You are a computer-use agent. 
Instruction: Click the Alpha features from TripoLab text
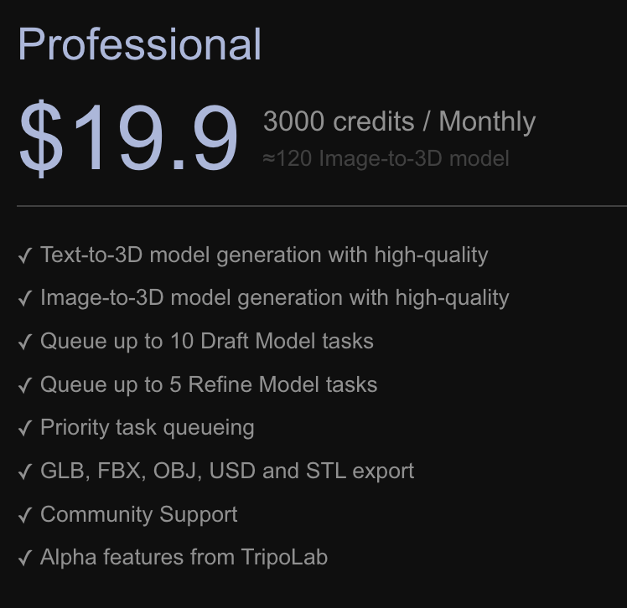point(184,558)
